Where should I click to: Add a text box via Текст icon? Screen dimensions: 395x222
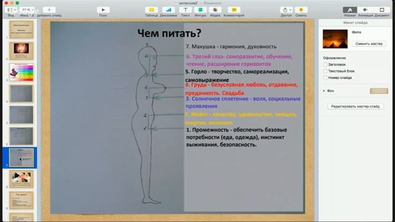pos(185,10)
